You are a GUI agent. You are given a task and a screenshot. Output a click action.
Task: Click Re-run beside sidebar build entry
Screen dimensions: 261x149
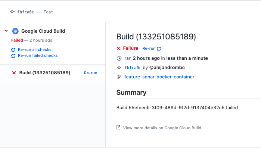tap(91, 73)
